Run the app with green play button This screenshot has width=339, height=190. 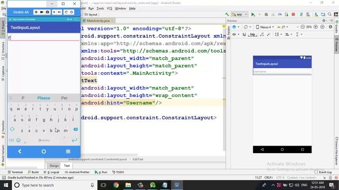click(x=253, y=14)
